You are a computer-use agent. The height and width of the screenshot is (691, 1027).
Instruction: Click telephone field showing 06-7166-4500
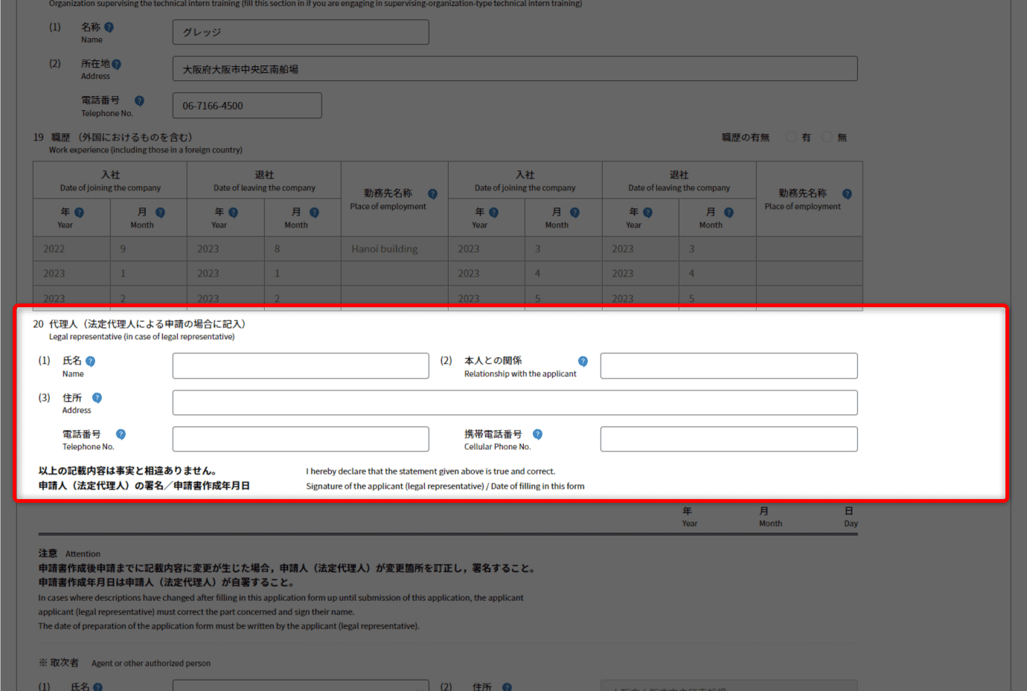247,106
